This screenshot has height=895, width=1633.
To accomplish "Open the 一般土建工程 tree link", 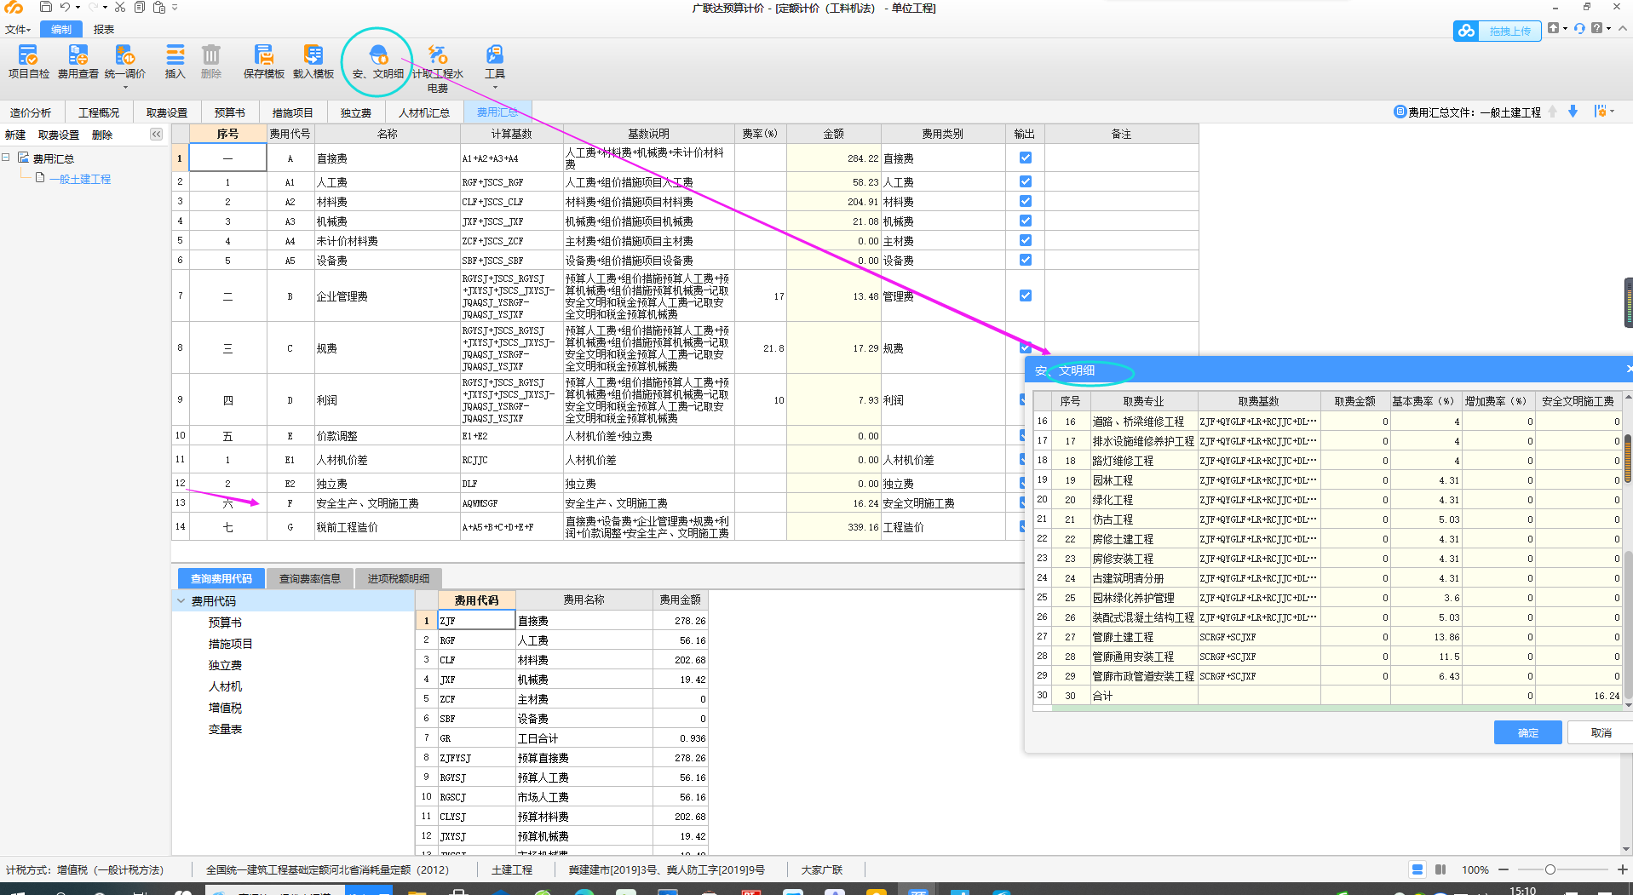I will click(80, 179).
